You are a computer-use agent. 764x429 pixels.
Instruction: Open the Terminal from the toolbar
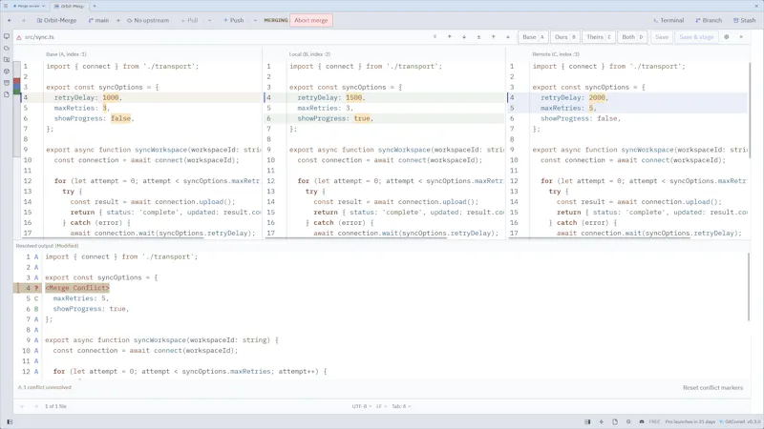[x=668, y=20]
